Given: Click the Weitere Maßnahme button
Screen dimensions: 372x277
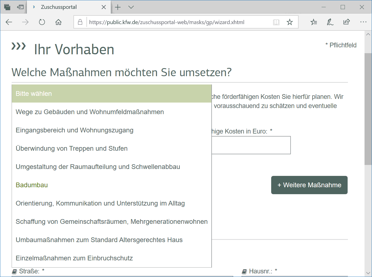Looking at the screenshot, I should pos(309,185).
